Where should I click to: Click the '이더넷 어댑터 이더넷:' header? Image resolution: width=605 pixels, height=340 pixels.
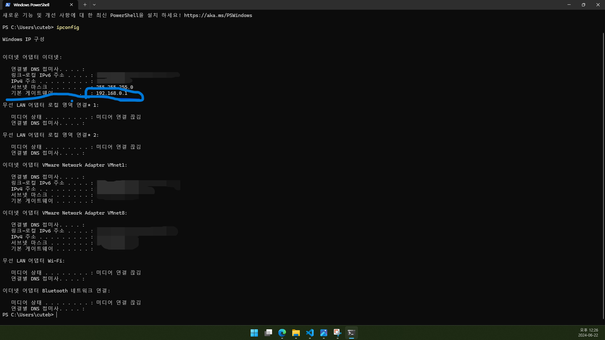point(32,57)
